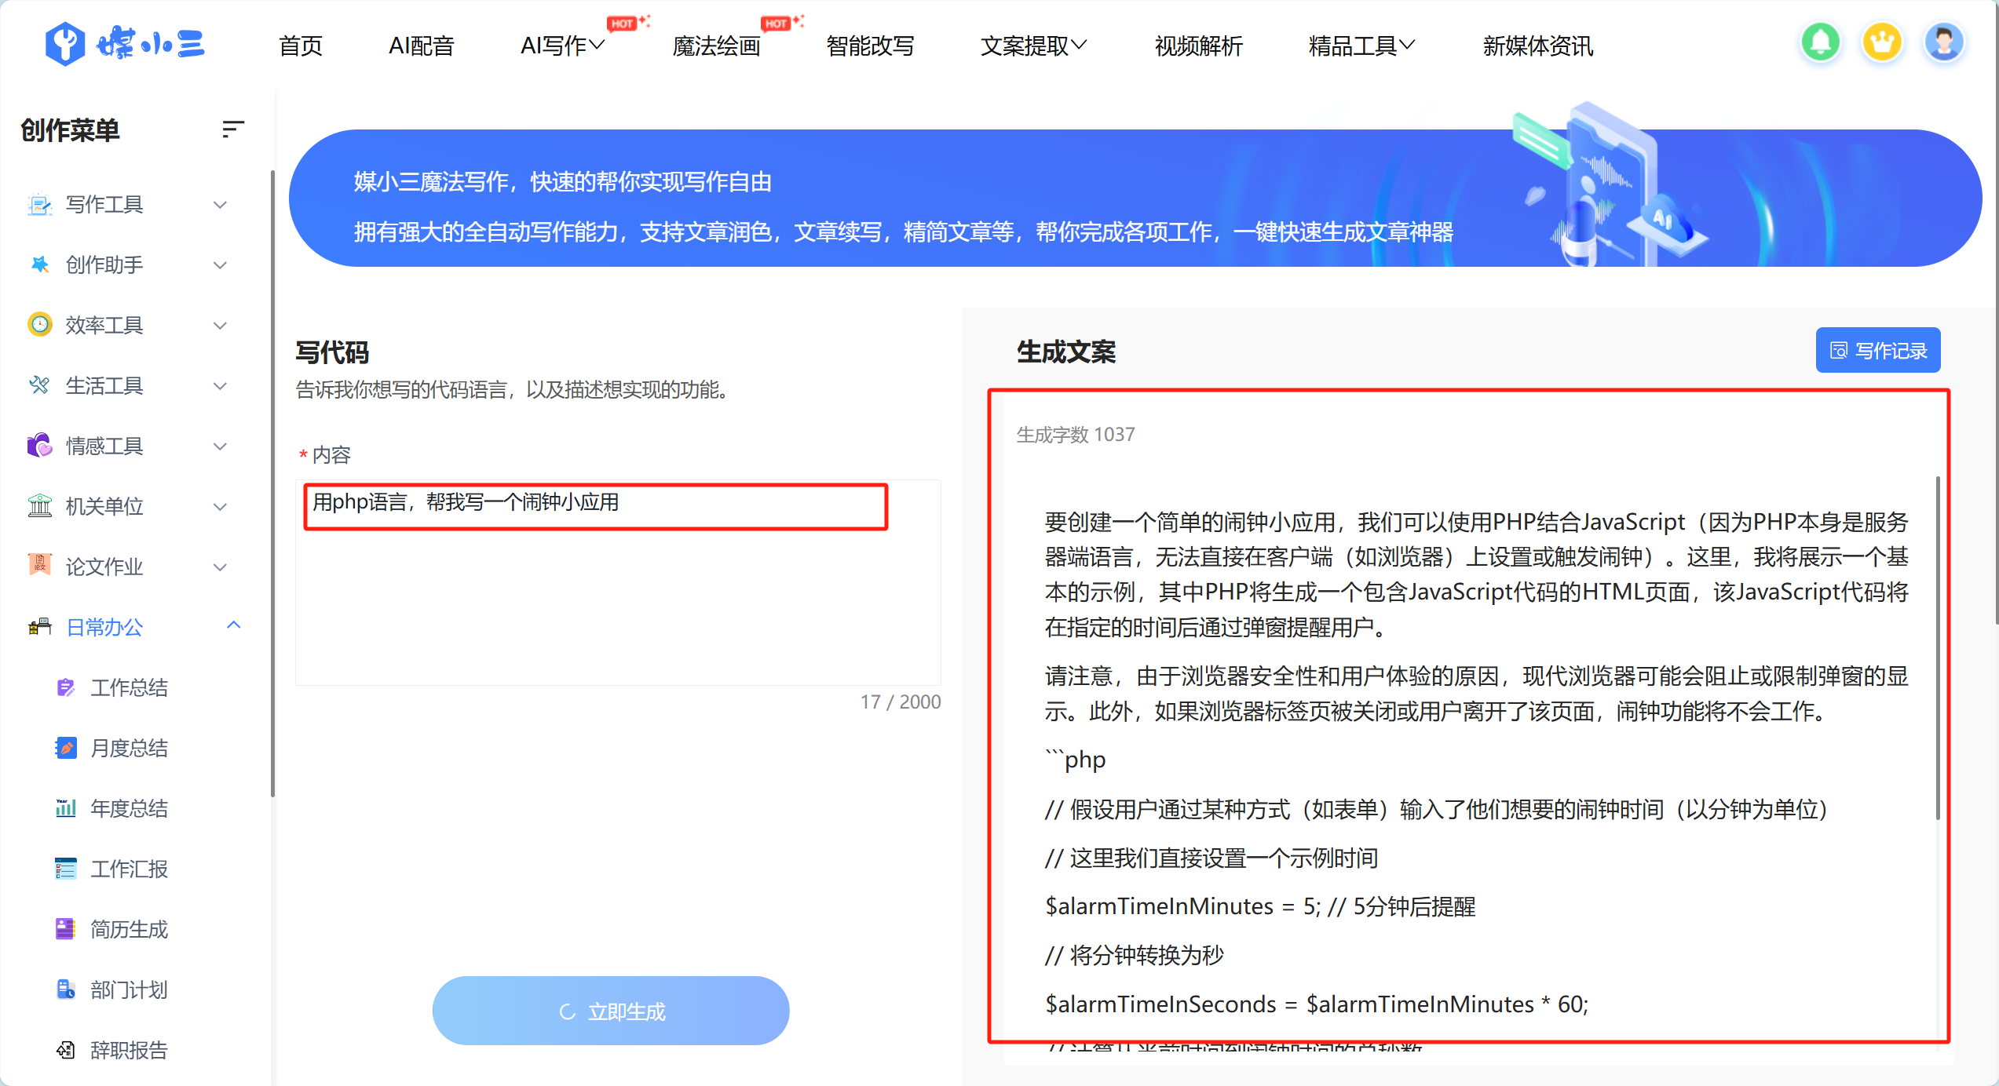Open the 写作记录 button
The width and height of the screenshot is (1999, 1086).
point(1878,350)
